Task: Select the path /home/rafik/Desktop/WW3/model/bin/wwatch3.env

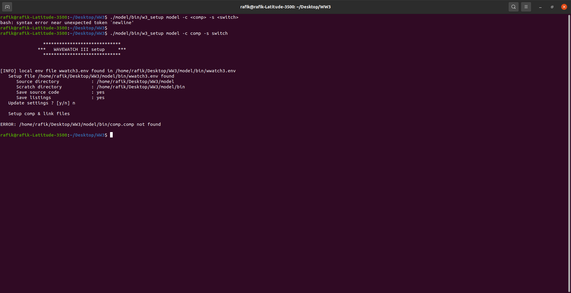Action: point(175,71)
